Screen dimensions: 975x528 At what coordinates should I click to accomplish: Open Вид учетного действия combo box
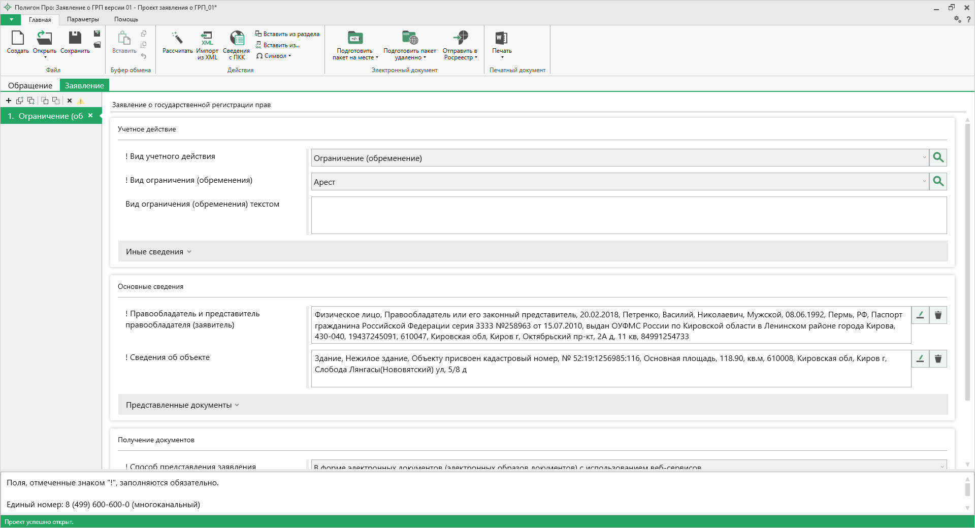pos(620,158)
